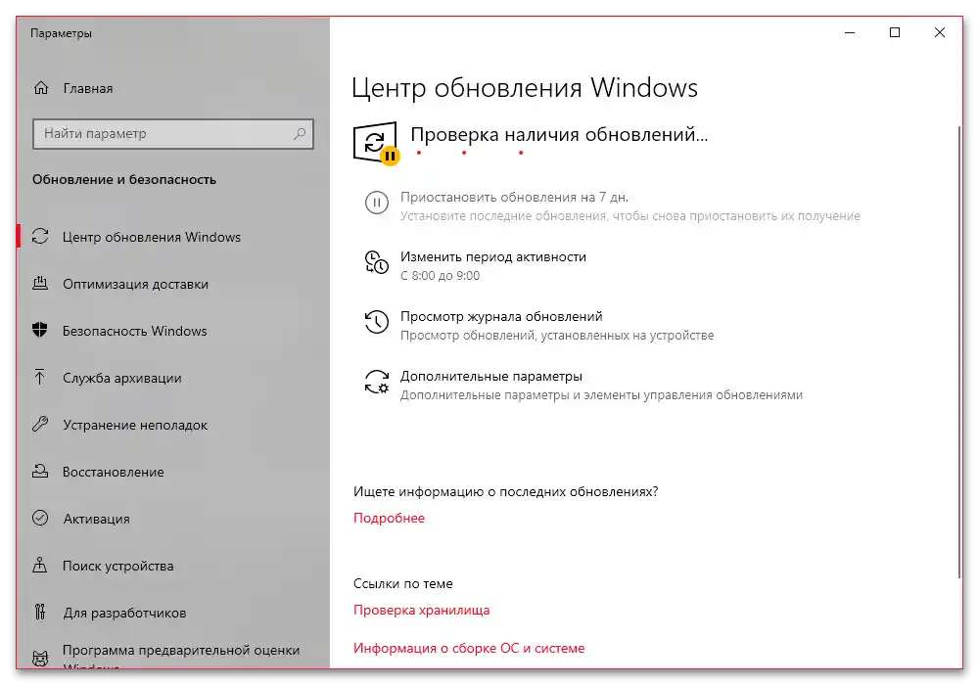
Task: Go to Служба архивации section
Action: [121, 378]
